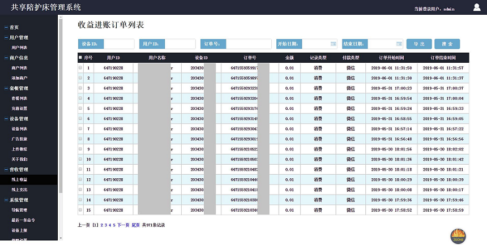Viewport: 487px width, 245px height.
Task: Toggle the checkbox for row 15
Action: [80, 210]
